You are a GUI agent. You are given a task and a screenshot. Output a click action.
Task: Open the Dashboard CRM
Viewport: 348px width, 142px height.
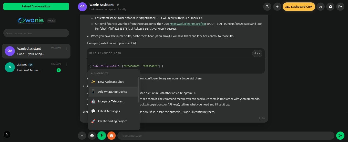[x=299, y=7]
